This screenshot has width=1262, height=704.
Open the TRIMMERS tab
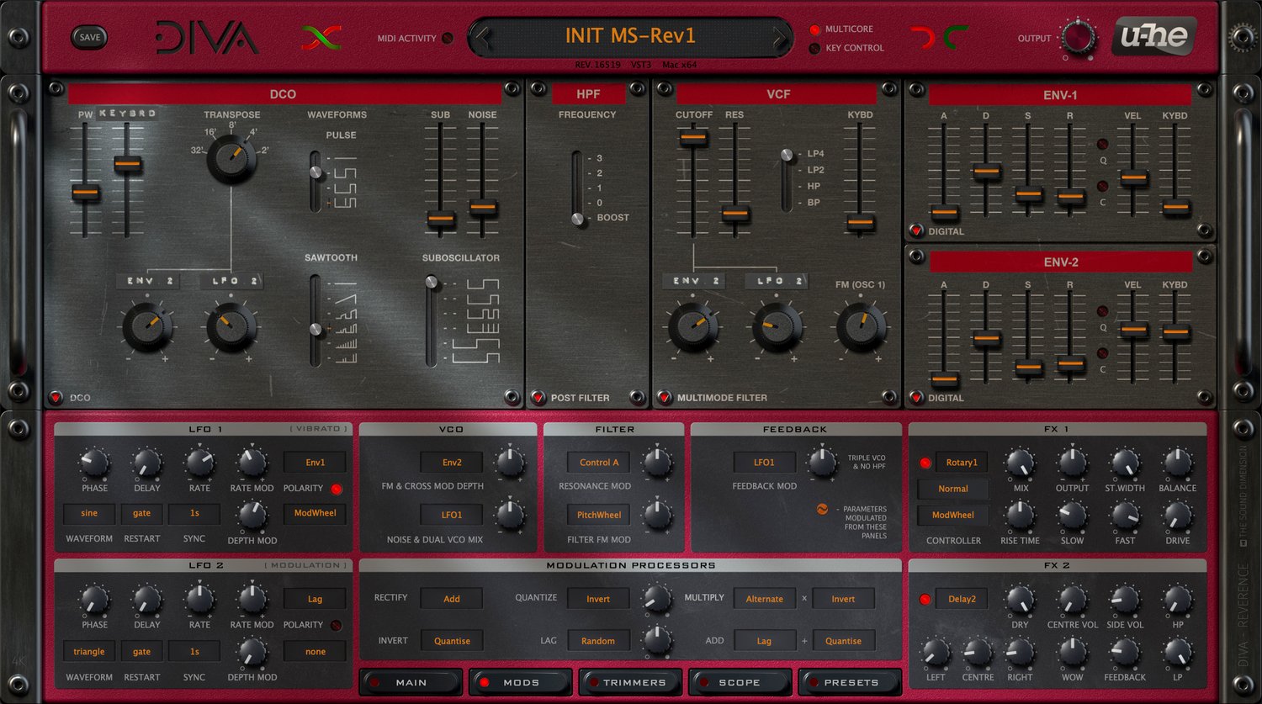point(630,682)
